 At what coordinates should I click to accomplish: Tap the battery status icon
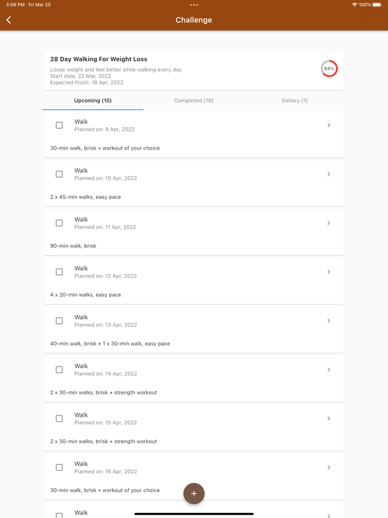tap(377, 4)
